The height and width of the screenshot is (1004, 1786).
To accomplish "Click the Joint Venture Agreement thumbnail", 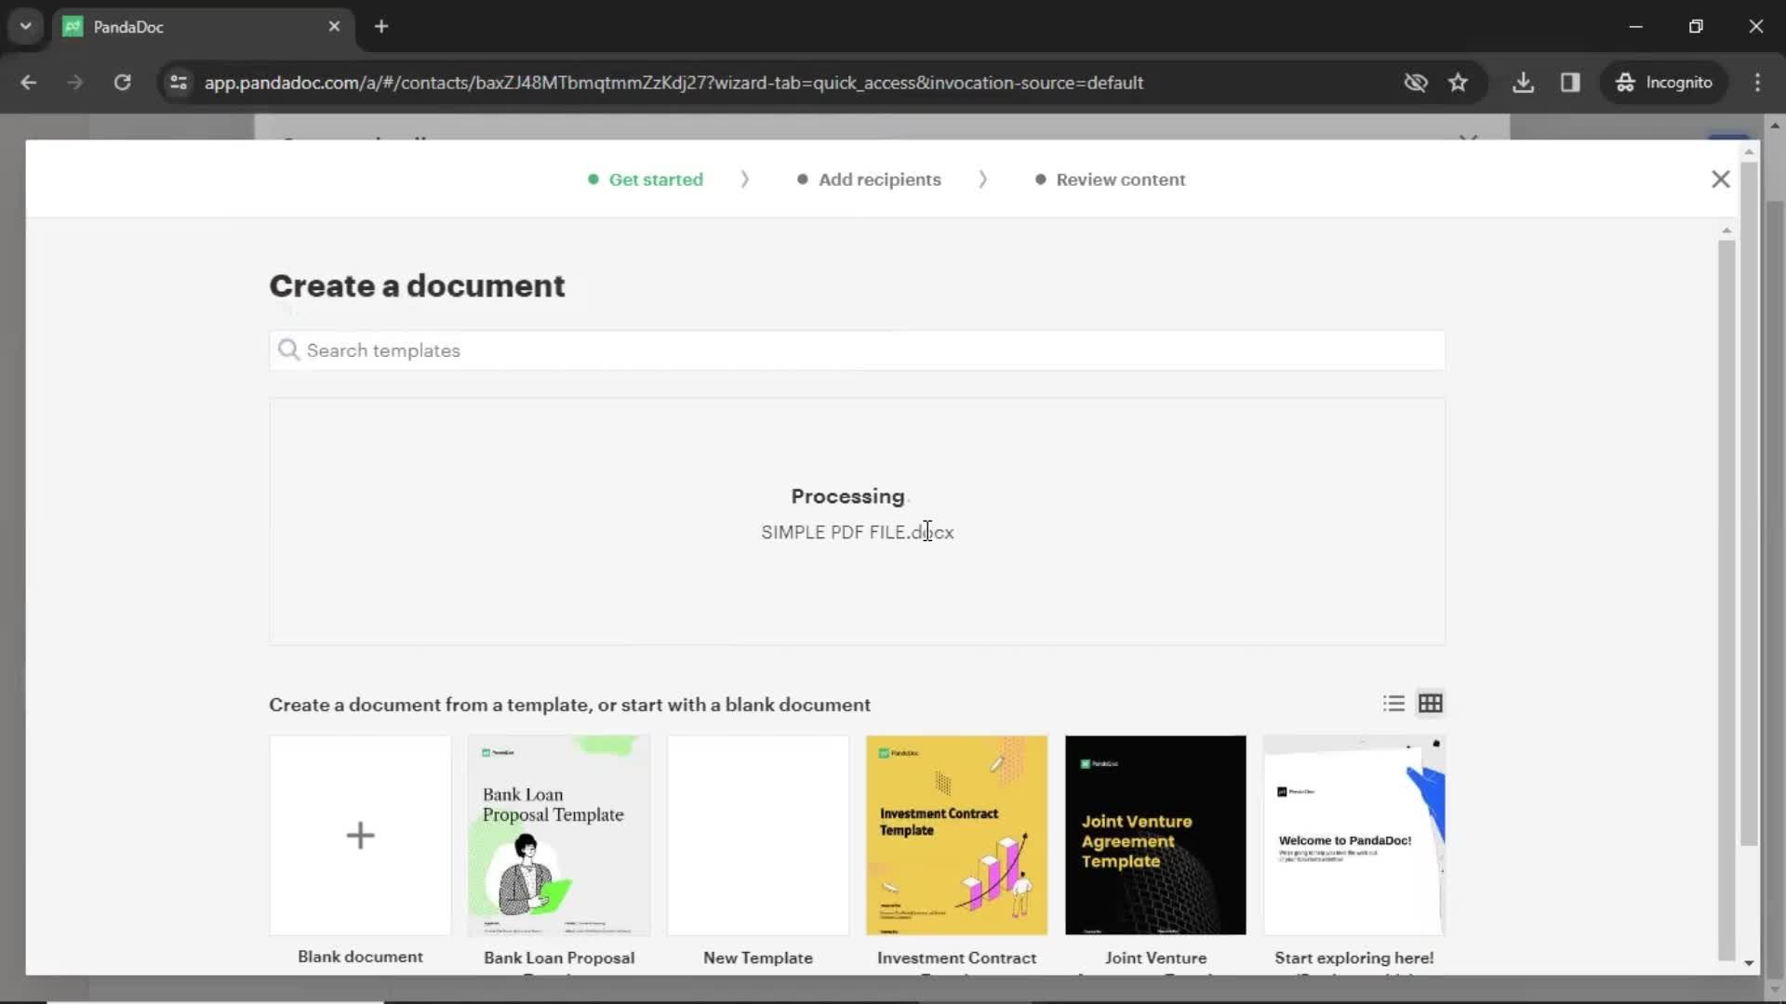I will coord(1155,835).
